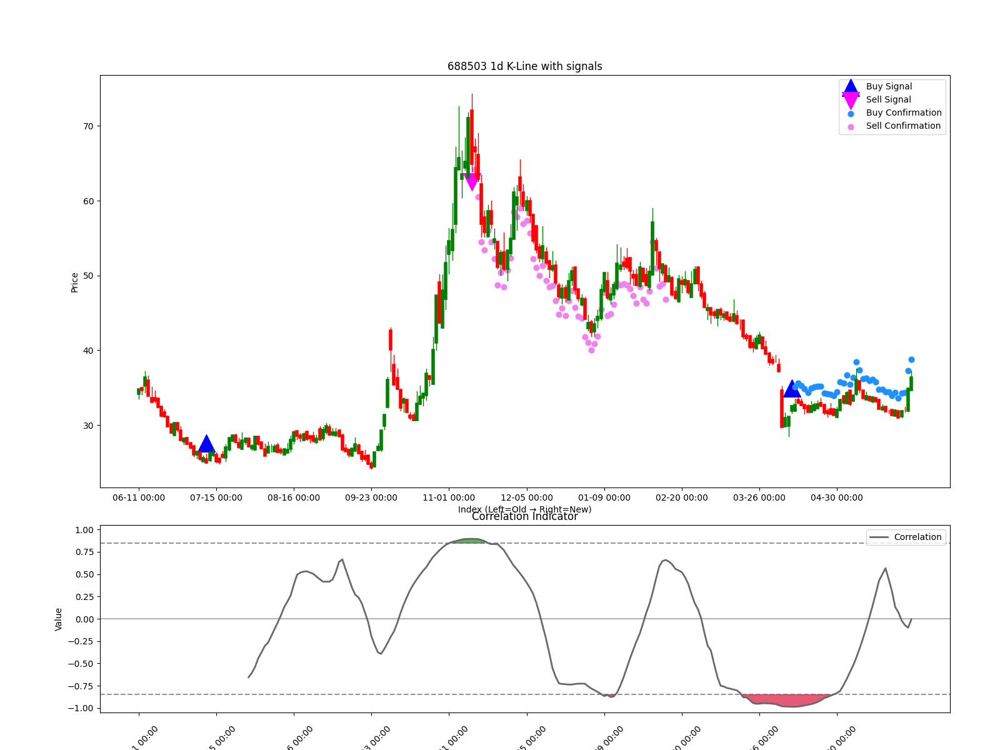
Task: Click the correlation tick label '−0.75'
Action: (81, 686)
